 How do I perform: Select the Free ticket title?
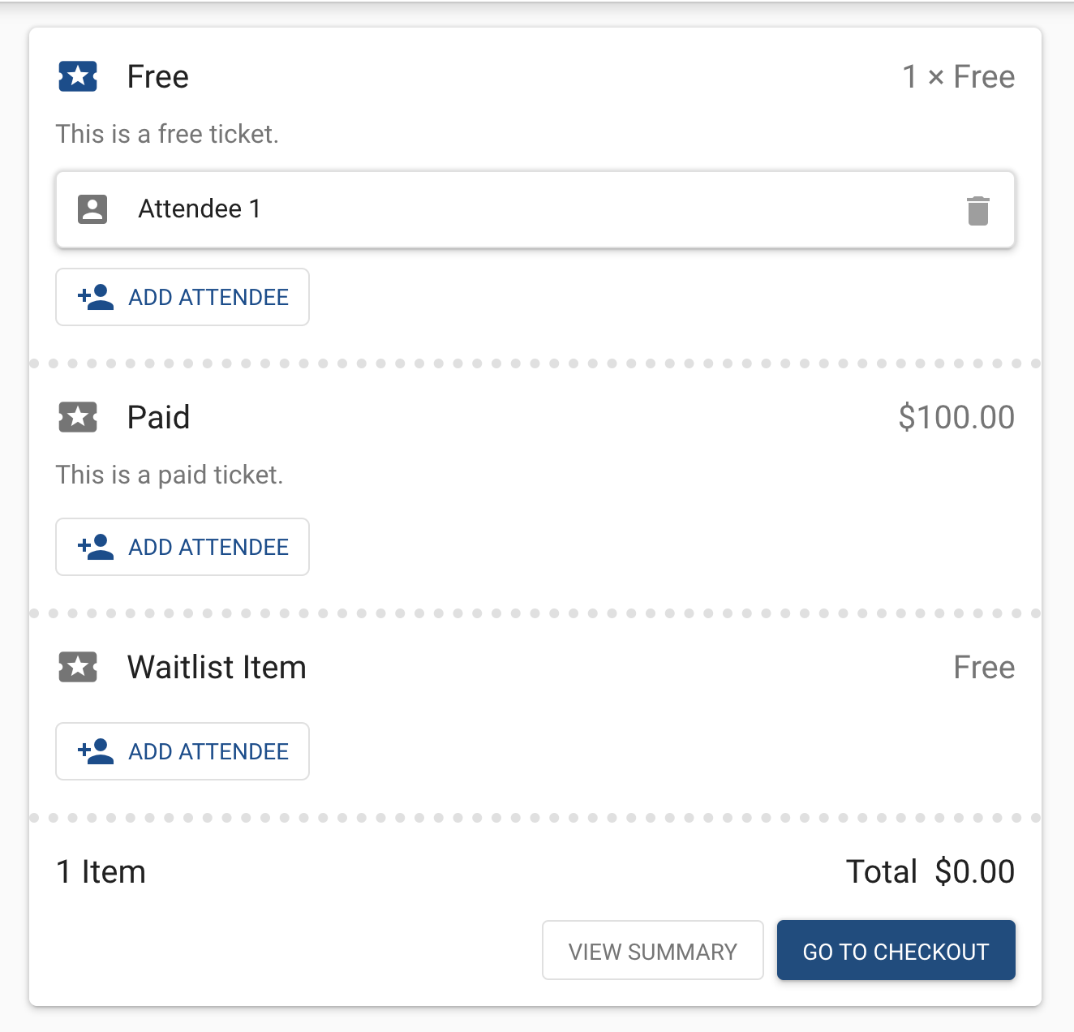point(158,77)
